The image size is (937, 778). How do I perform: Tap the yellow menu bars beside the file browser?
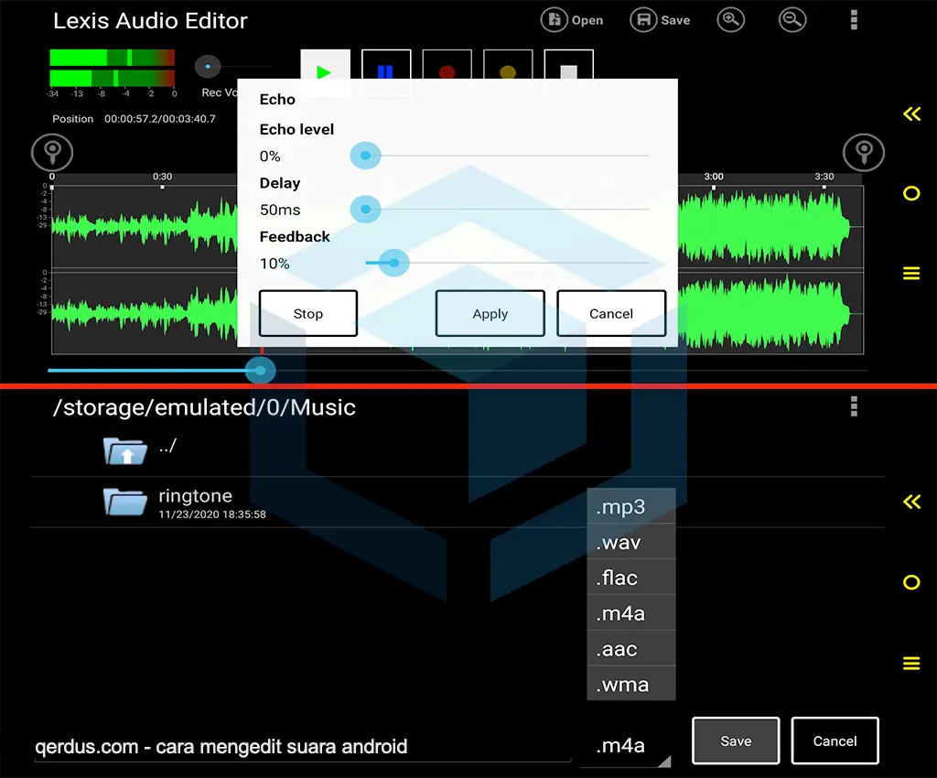click(911, 664)
